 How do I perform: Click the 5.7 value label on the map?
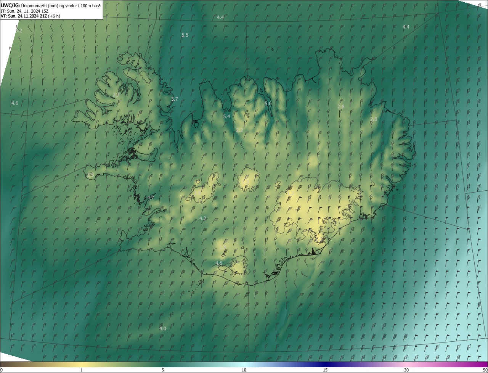pyautogui.click(x=175, y=99)
